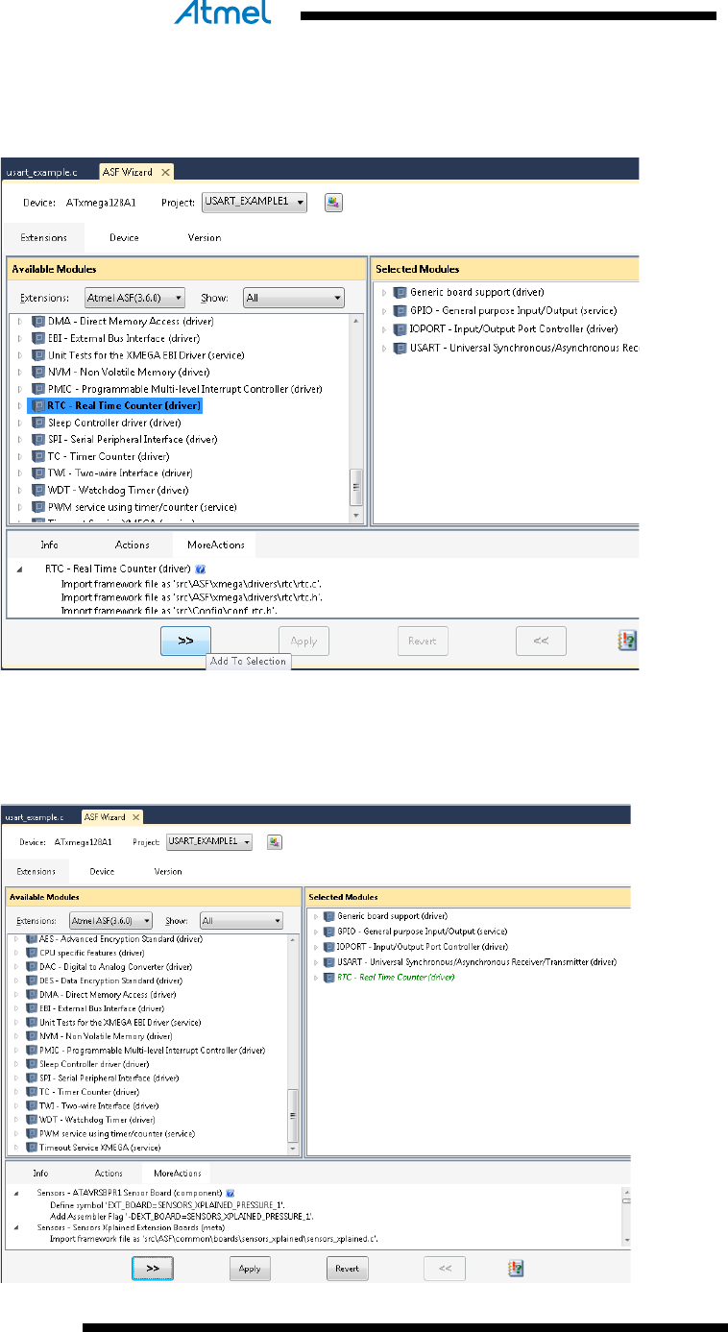Click GPIO module icon in green-RTC wizard

pyautogui.click(x=329, y=932)
